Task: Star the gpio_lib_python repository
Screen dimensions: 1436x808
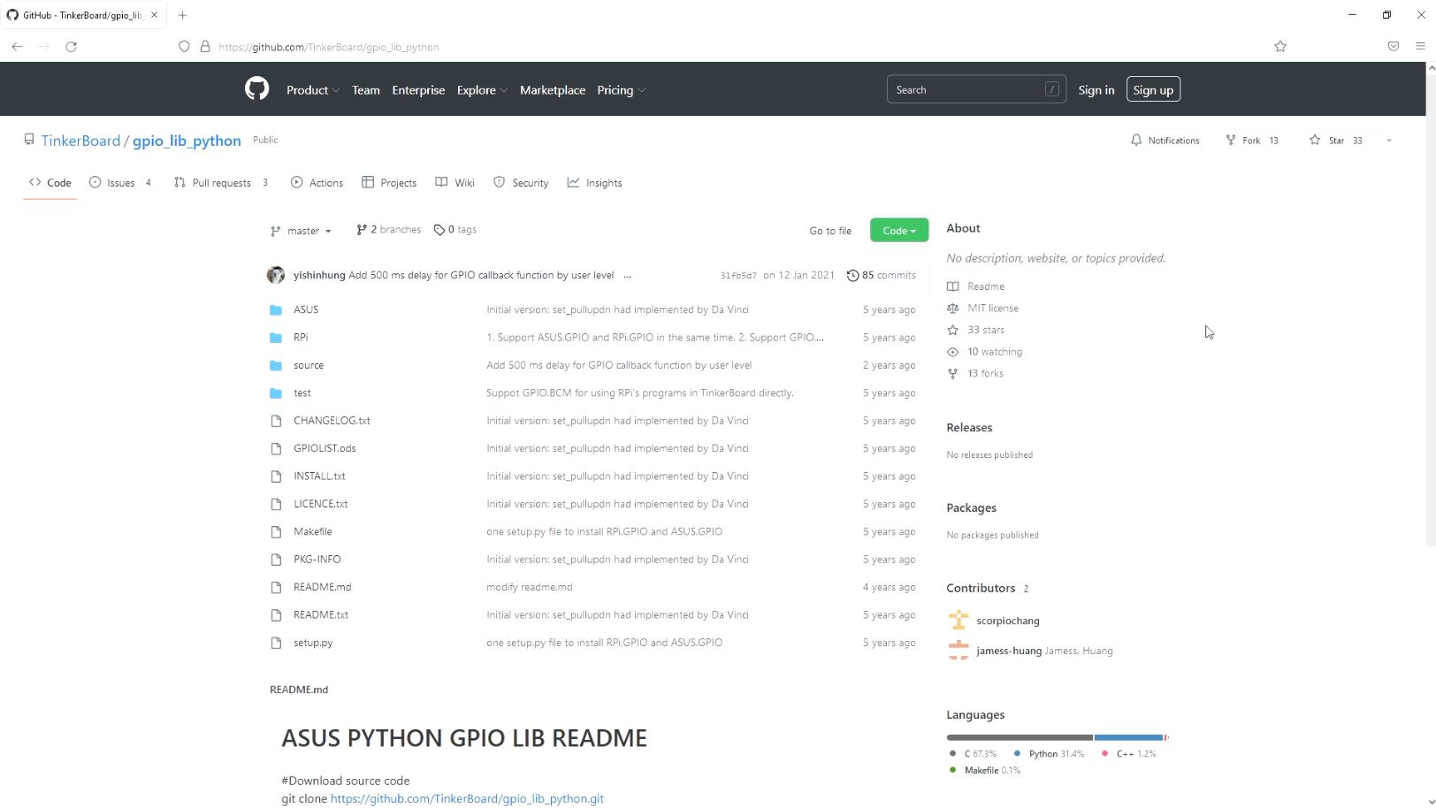Action: pyautogui.click(x=1335, y=141)
